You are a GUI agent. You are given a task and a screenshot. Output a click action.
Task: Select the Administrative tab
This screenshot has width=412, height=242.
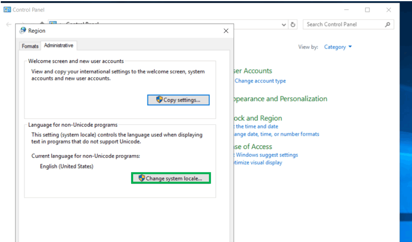coord(59,45)
